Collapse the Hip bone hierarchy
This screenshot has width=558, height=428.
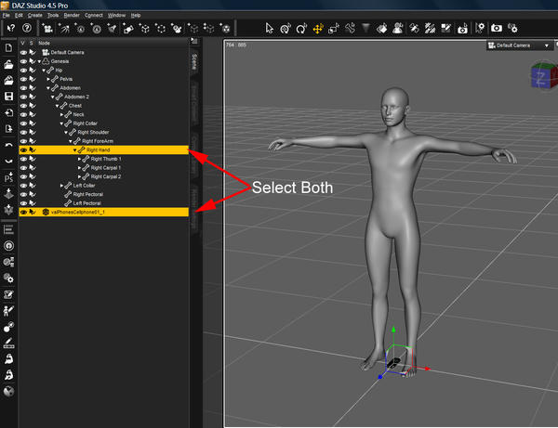pos(44,71)
